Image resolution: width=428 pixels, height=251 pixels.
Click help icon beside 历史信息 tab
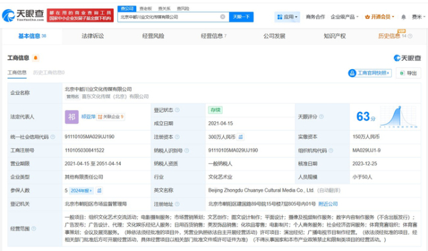coord(410,36)
